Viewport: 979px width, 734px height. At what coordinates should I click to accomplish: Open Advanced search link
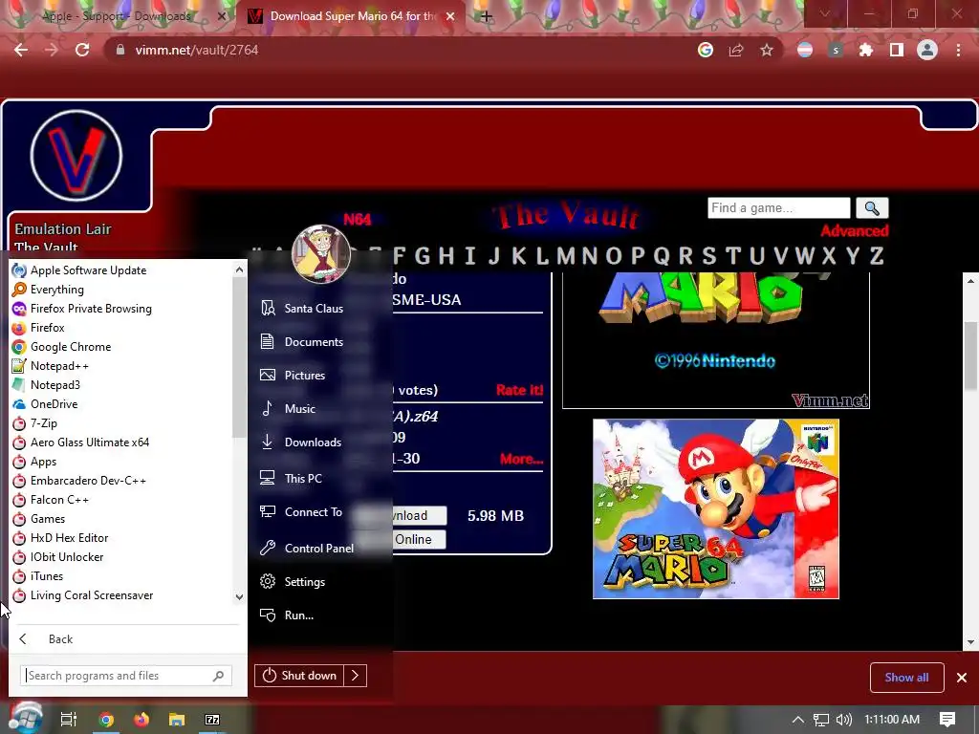(x=854, y=231)
